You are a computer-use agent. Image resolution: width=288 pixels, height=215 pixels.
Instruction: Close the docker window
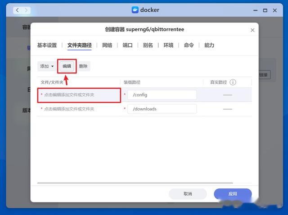tap(275, 10)
